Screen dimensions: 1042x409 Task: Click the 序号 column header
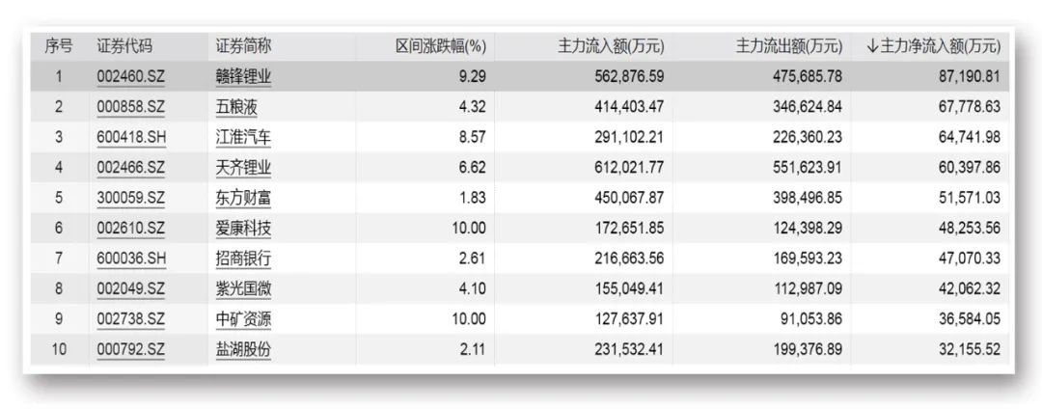[59, 46]
